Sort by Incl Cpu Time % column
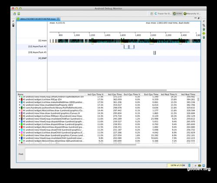The height and width of the screenshot is (183, 217). [95, 94]
